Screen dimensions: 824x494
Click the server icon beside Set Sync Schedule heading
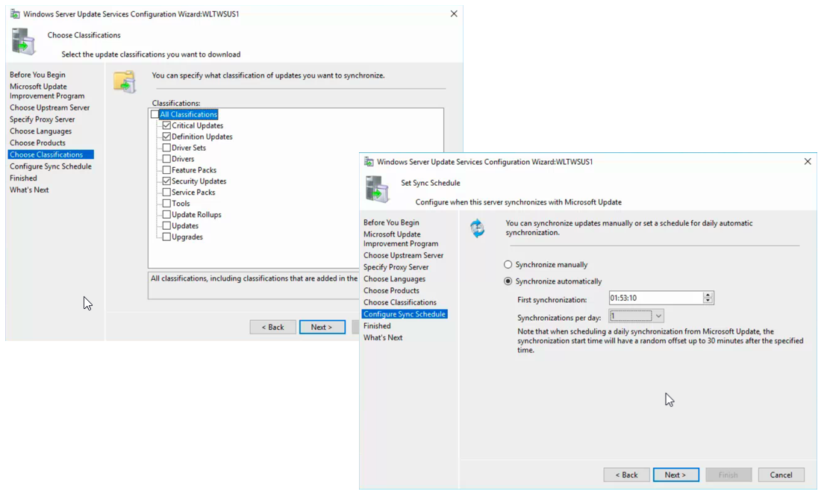378,190
